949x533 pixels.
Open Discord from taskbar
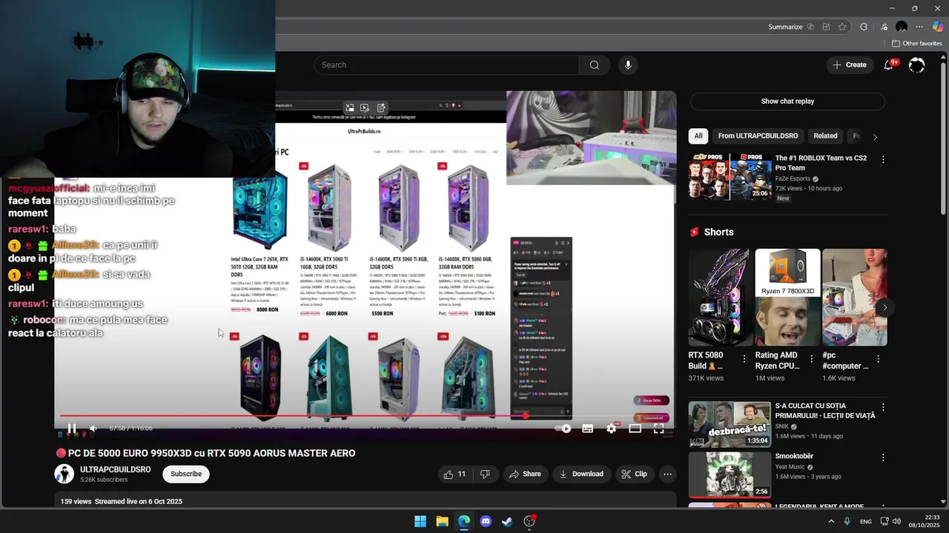[486, 521]
